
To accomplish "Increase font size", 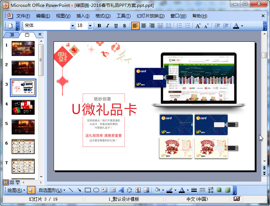I will click(x=198, y=26).
